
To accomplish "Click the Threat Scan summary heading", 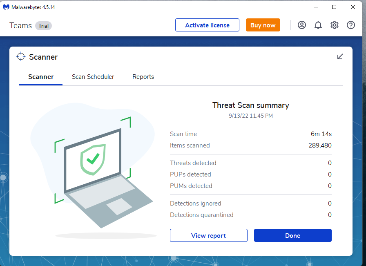I will [x=251, y=105].
